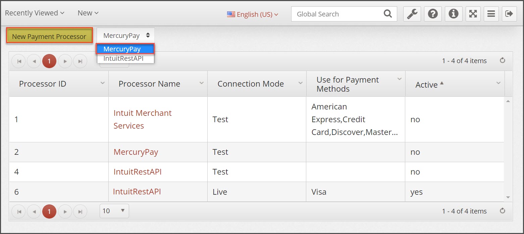Refresh the grid using the top refresh icon

[x=502, y=60]
